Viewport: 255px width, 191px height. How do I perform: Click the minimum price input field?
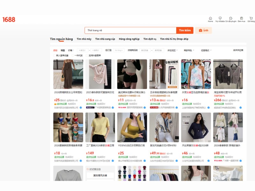pyautogui.click(x=83, y=50)
